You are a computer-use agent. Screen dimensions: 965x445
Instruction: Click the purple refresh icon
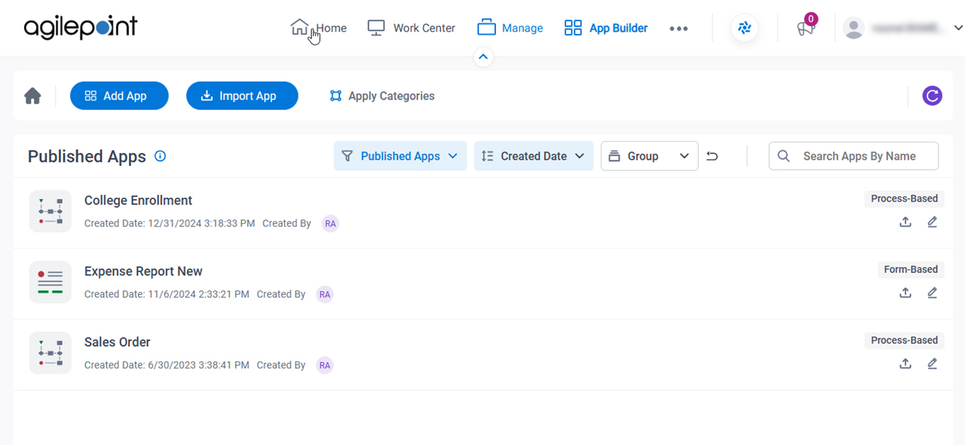click(933, 96)
